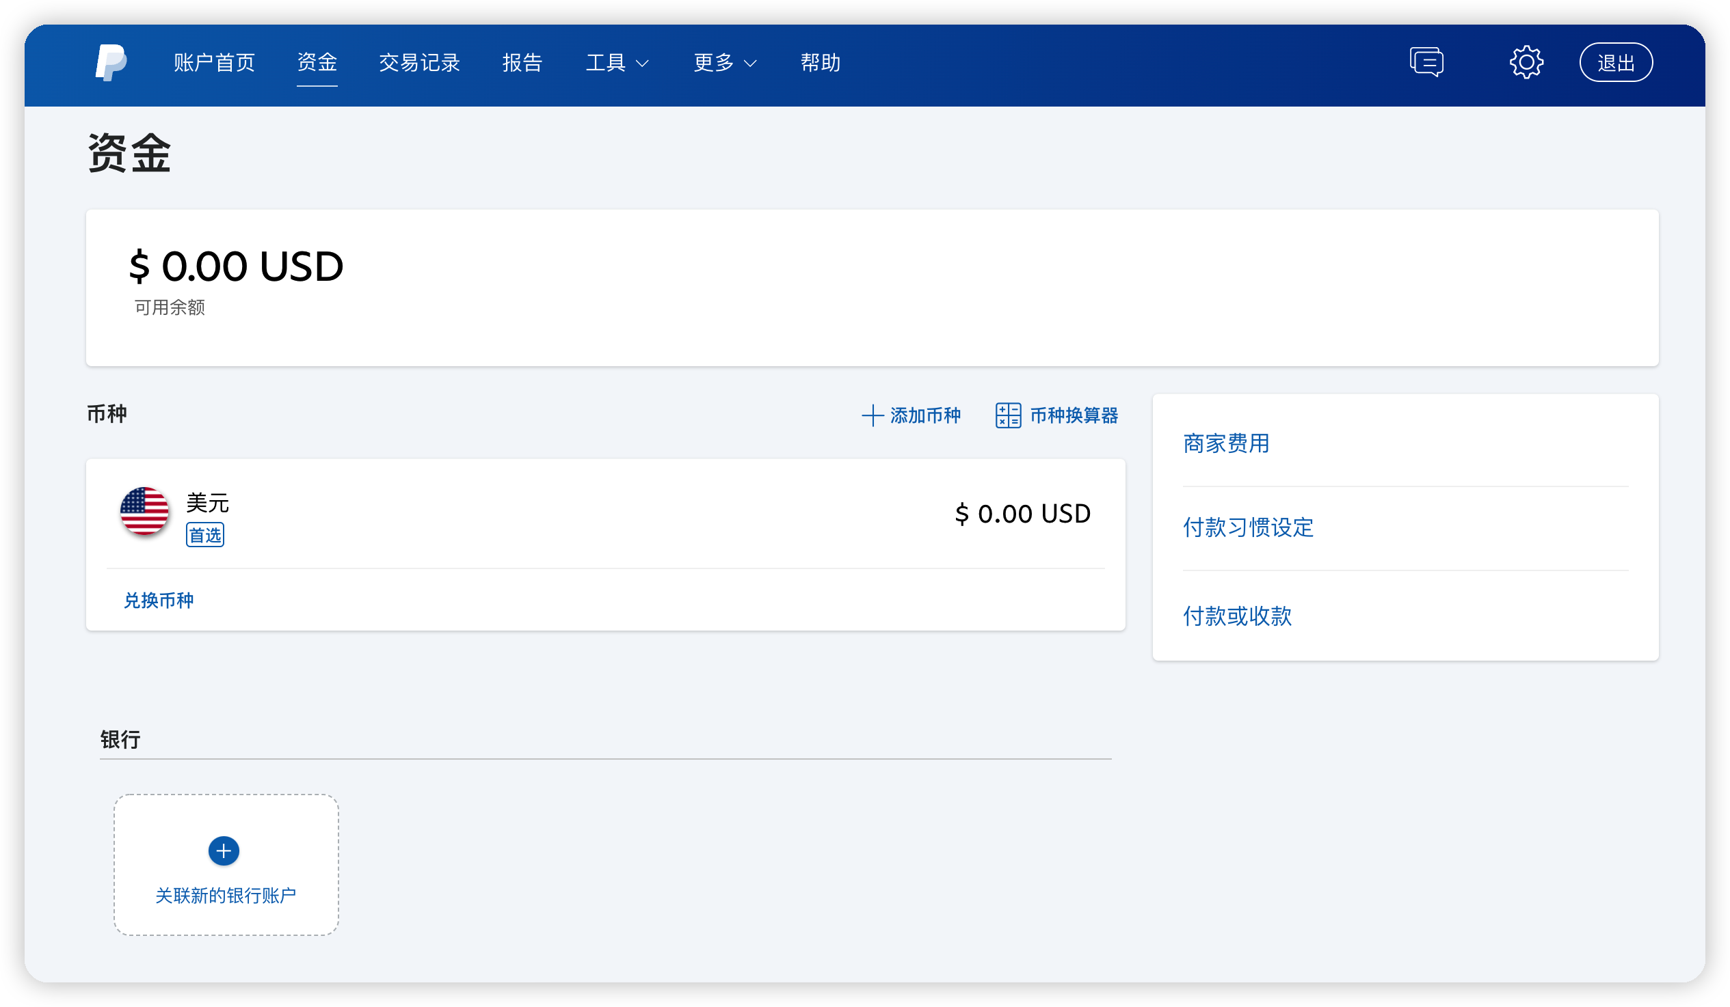Switch to the 交易记录 tab
The width and height of the screenshot is (1730, 1007).
[x=419, y=62]
